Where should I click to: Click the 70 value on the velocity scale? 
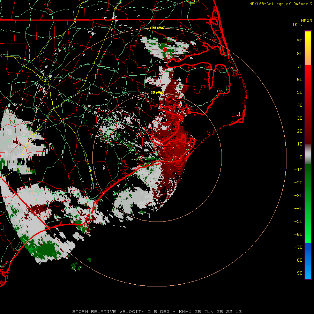[300, 67]
